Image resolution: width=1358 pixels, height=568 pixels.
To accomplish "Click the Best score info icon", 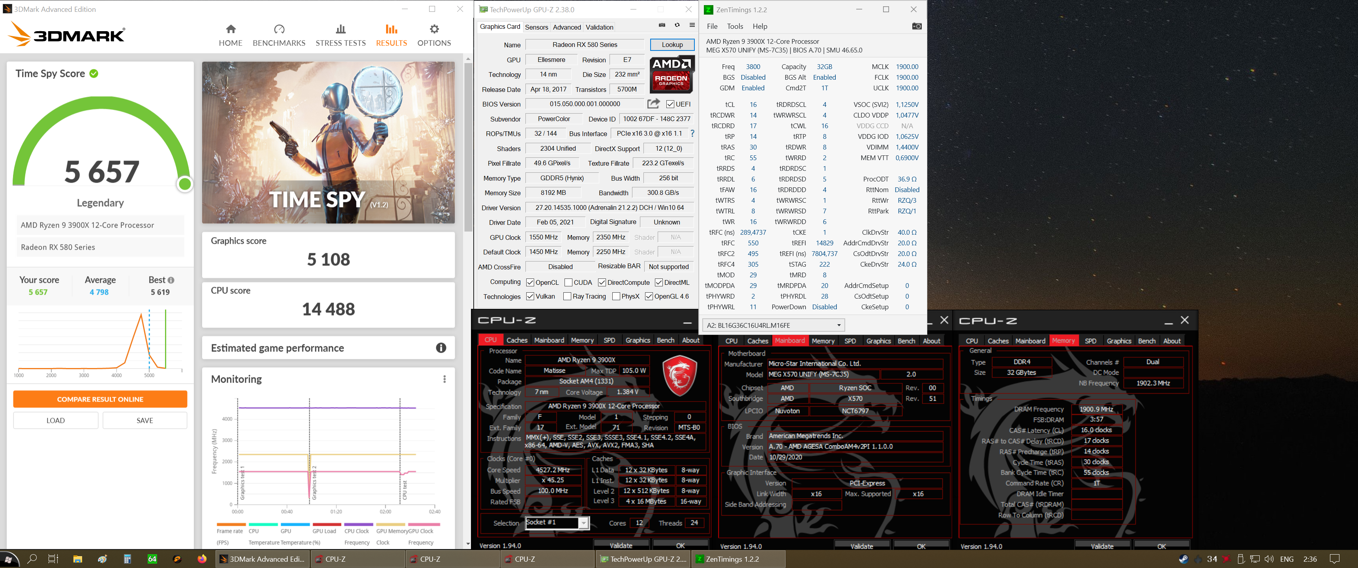I will click(x=171, y=280).
